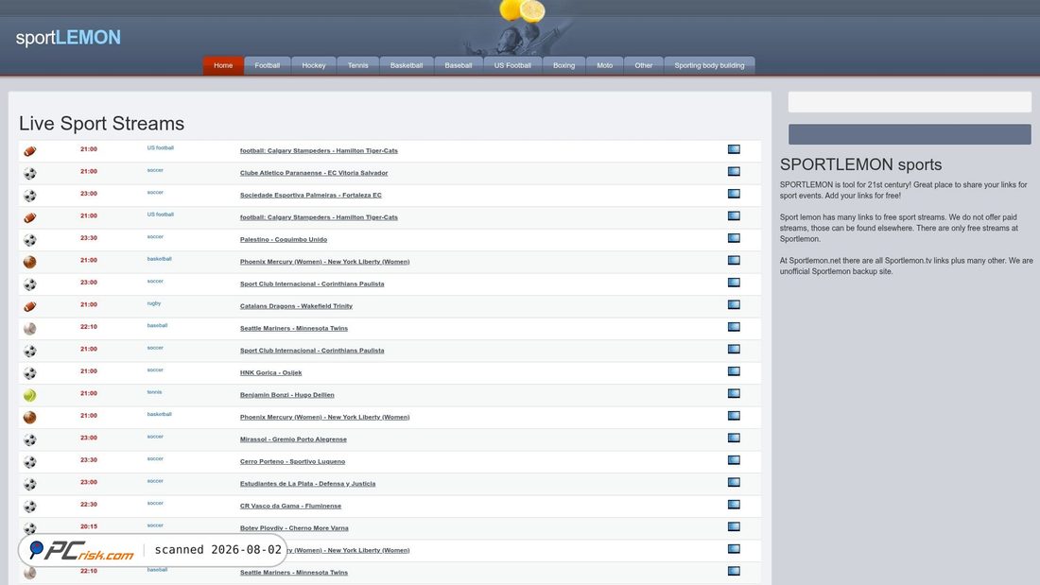1040x585 pixels.
Task: Click the soccer ball icon beside Palmeiras - Fortaleza
Action: point(30,196)
